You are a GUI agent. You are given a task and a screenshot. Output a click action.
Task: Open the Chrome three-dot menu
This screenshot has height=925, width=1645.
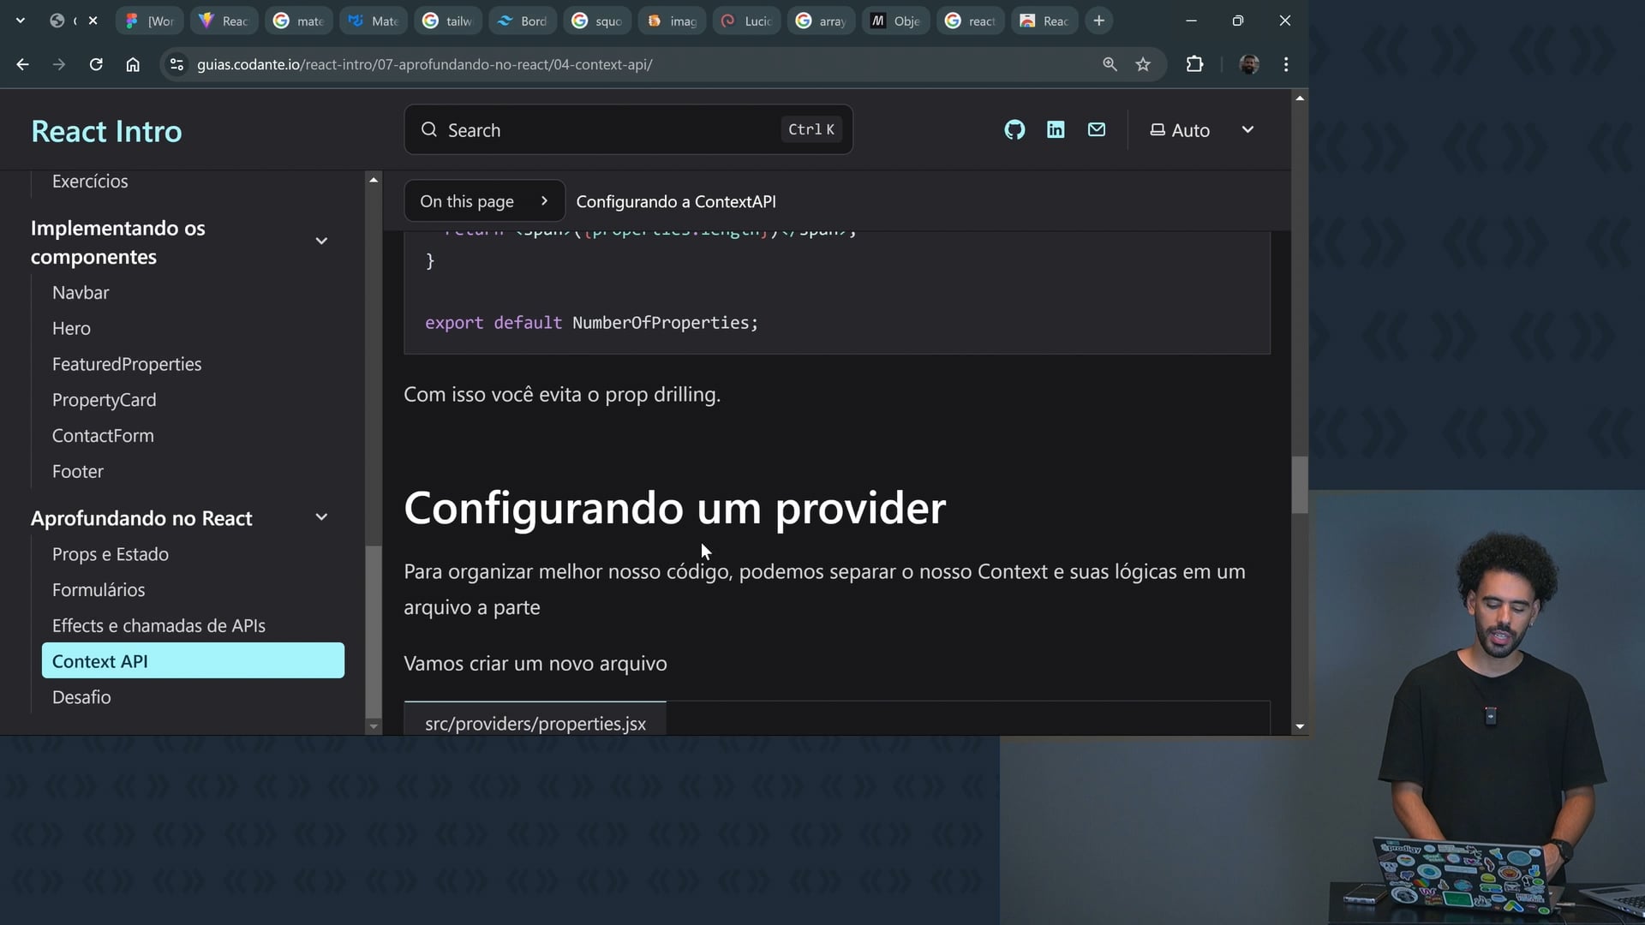coord(1286,64)
